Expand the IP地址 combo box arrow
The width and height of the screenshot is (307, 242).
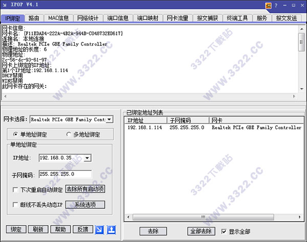(x=87, y=158)
